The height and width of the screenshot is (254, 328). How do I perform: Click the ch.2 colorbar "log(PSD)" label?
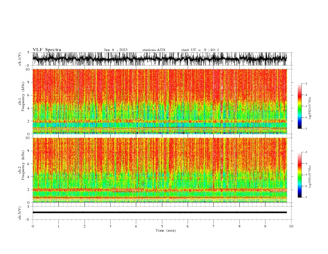point(310,177)
